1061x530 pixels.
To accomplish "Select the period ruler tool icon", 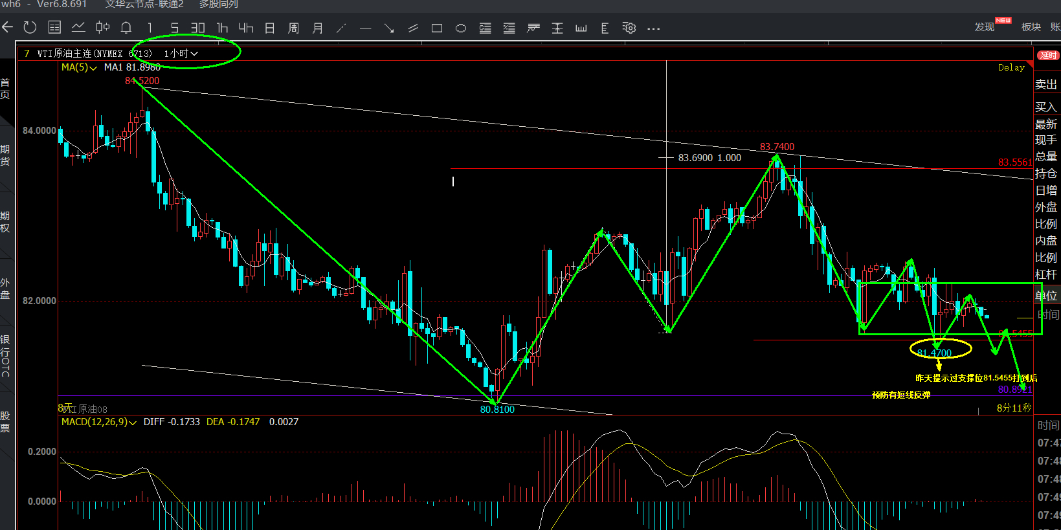I will [x=581, y=28].
